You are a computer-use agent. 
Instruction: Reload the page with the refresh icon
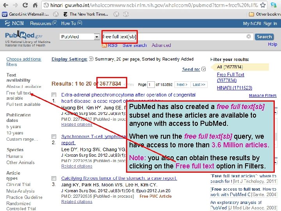[x=25, y=5]
